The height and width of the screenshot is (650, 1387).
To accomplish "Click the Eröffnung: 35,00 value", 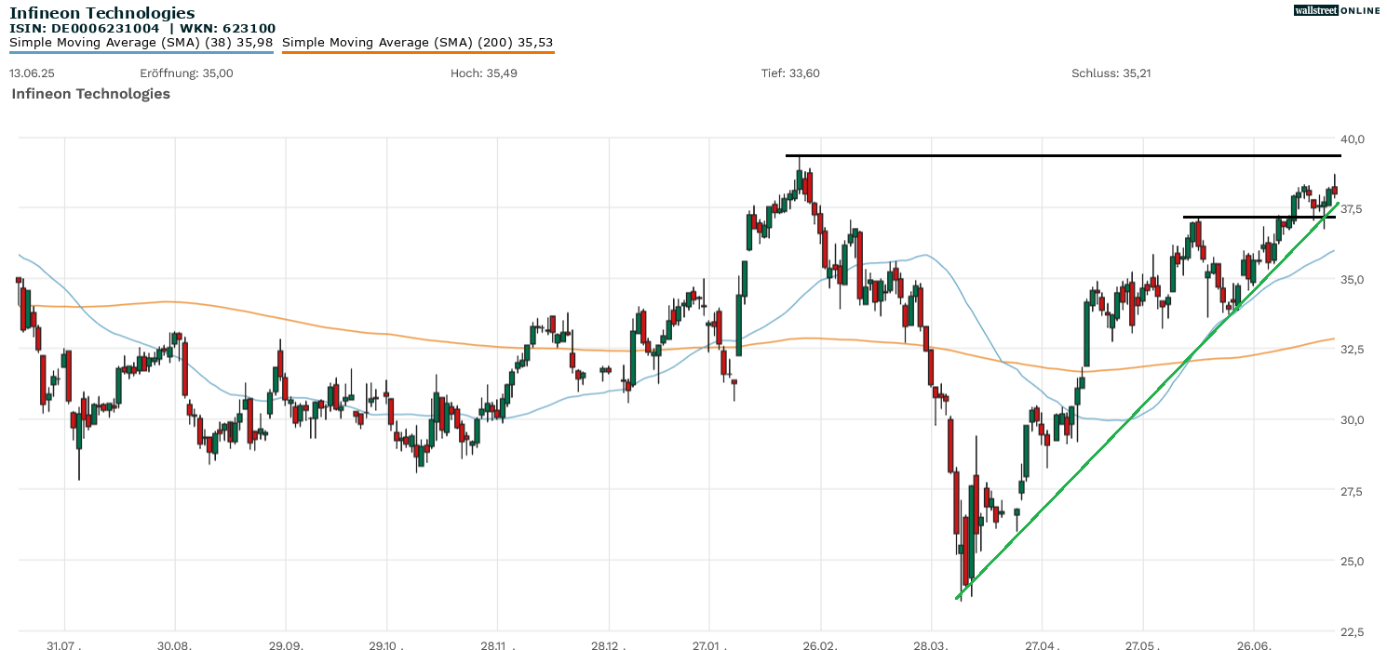I will [187, 73].
